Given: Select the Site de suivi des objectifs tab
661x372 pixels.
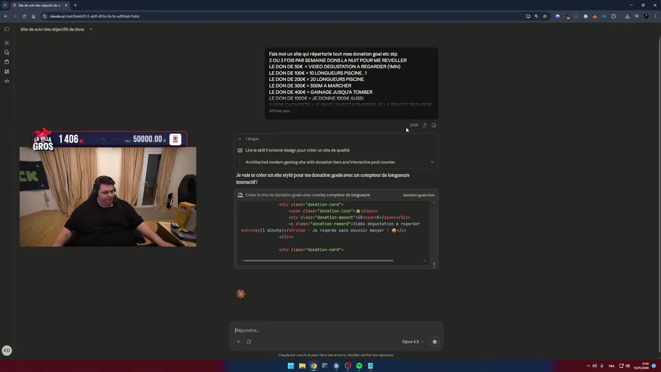Looking at the screenshot, I should click(x=40, y=5).
